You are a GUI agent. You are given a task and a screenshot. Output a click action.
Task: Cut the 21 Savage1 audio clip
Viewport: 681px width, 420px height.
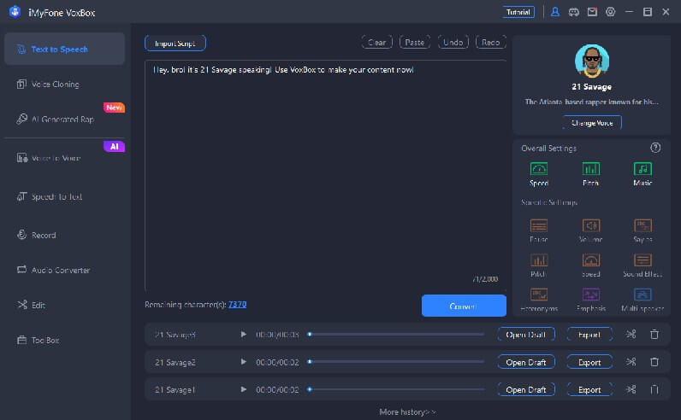[x=631, y=389]
